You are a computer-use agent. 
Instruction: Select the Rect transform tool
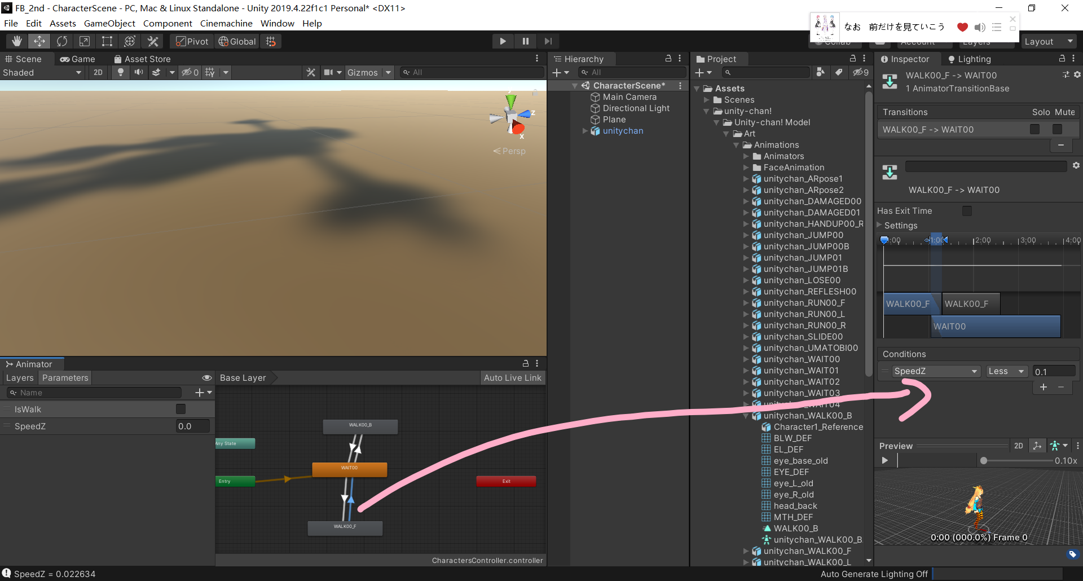pyautogui.click(x=107, y=41)
